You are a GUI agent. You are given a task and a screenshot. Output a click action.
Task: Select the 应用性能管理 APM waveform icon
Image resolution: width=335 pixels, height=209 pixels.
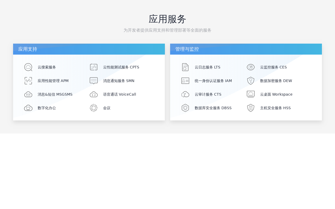click(x=28, y=81)
